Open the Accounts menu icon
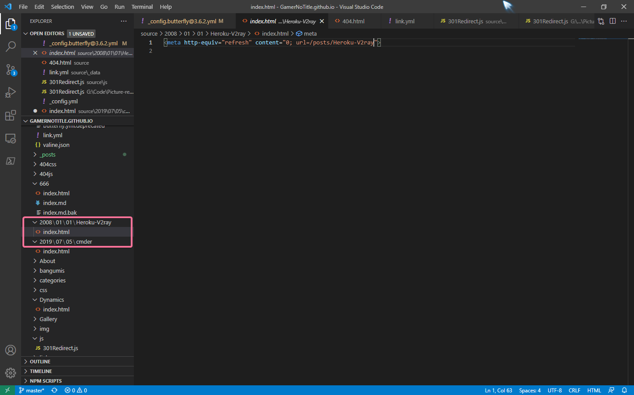 (x=11, y=350)
